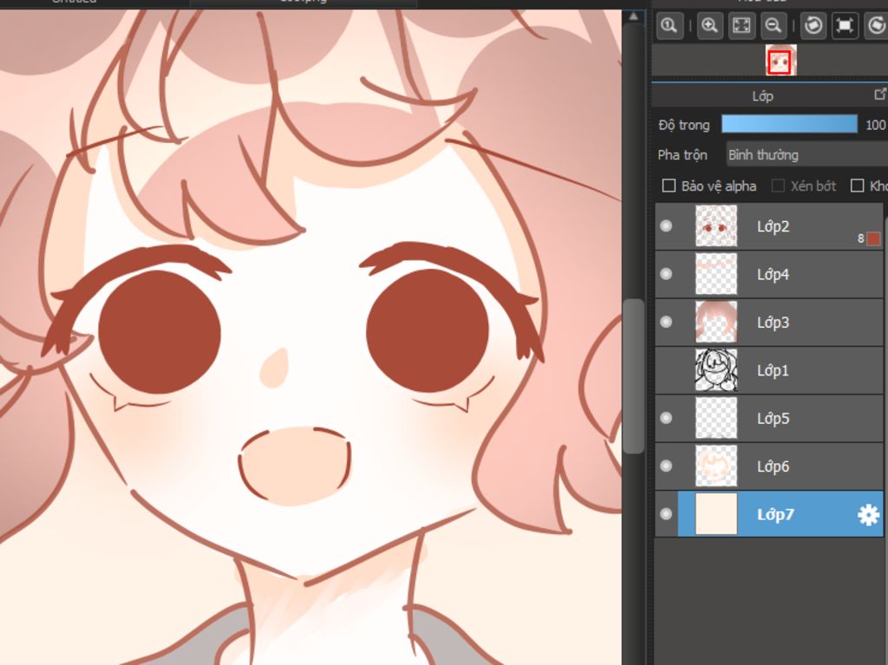Hide the Lớp6 layer
Viewport: 888px width, 665px height.
(x=666, y=466)
